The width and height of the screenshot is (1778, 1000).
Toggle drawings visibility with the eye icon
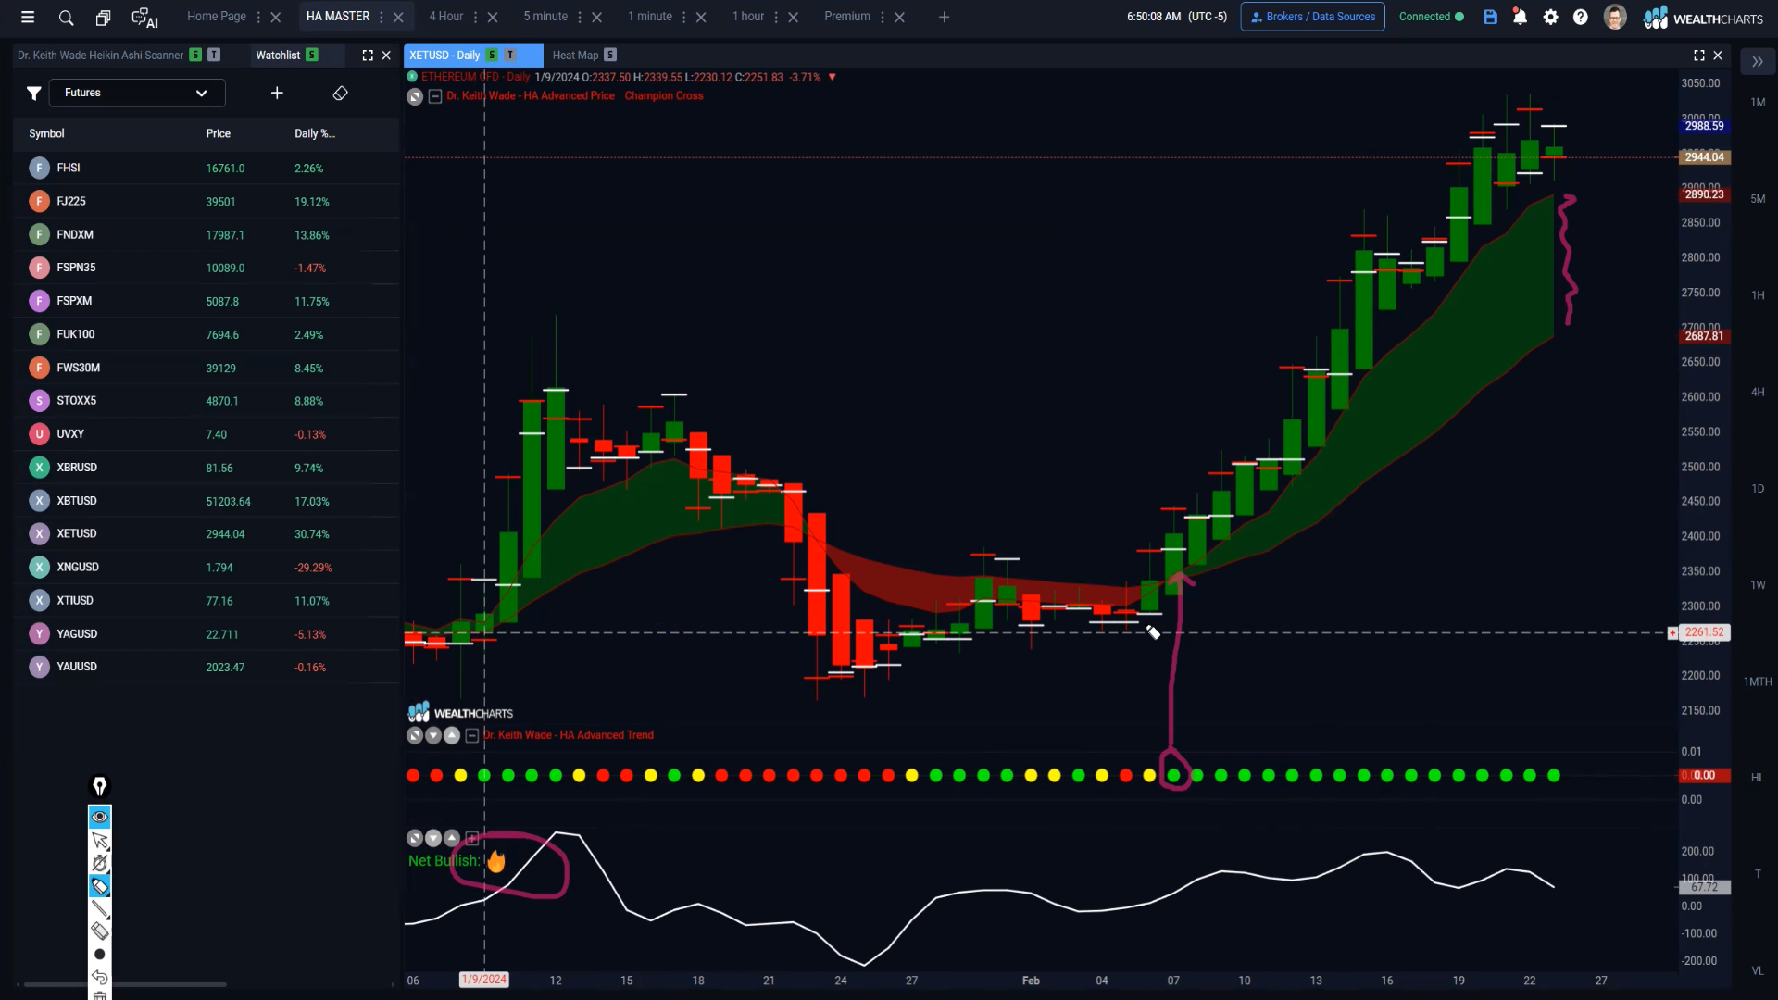tap(99, 817)
